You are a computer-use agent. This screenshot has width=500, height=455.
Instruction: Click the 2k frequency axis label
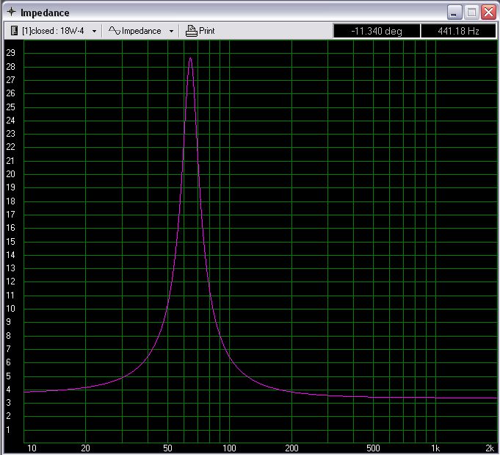coord(490,448)
